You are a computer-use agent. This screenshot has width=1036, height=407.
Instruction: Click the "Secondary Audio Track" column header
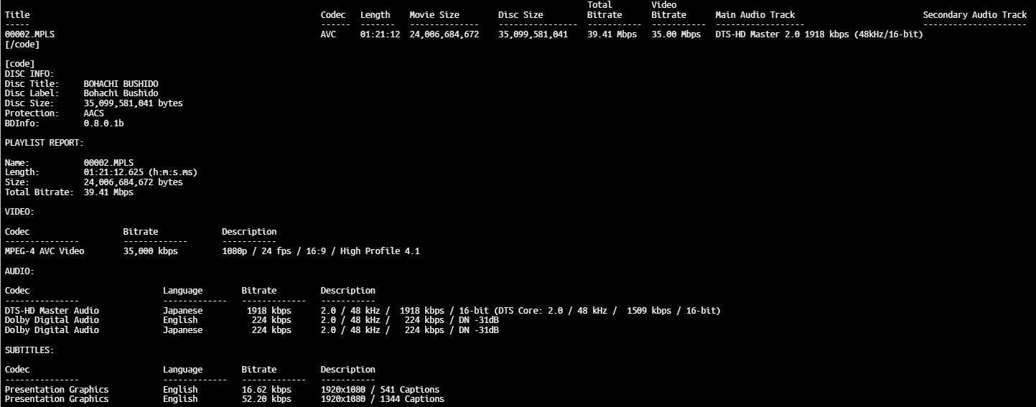coord(974,15)
